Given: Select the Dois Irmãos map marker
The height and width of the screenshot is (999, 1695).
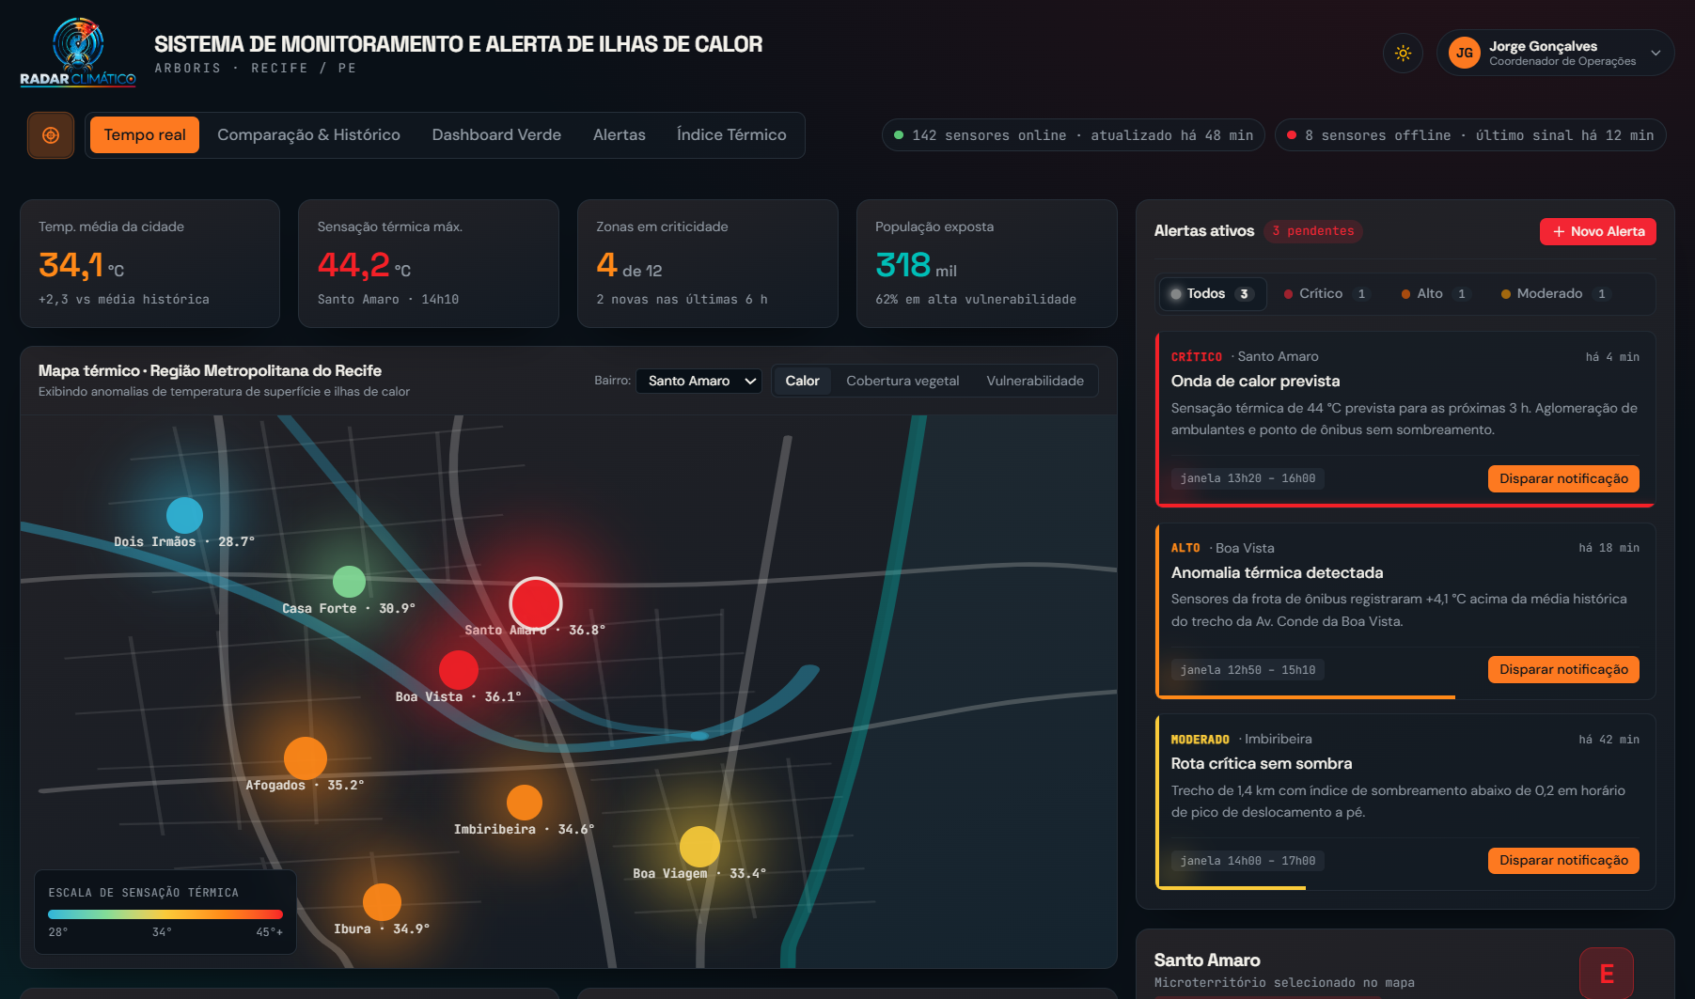Looking at the screenshot, I should 184,516.
